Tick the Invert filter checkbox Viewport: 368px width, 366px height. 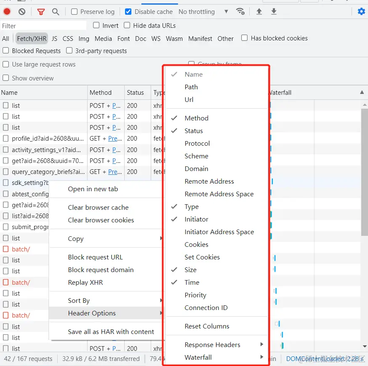[x=96, y=25]
